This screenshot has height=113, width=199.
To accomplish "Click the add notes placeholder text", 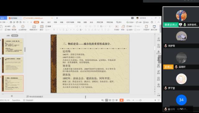I will click(x=36, y=97).
